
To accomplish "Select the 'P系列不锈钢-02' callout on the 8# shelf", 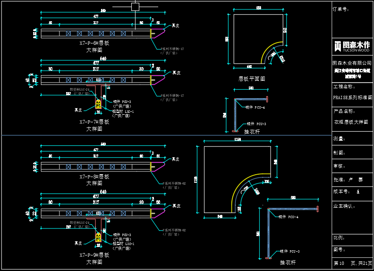I will click(174, 184).
